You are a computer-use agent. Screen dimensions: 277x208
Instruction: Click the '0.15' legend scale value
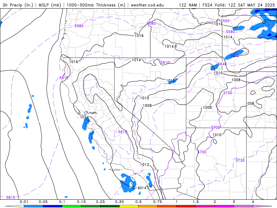[81, 202]
